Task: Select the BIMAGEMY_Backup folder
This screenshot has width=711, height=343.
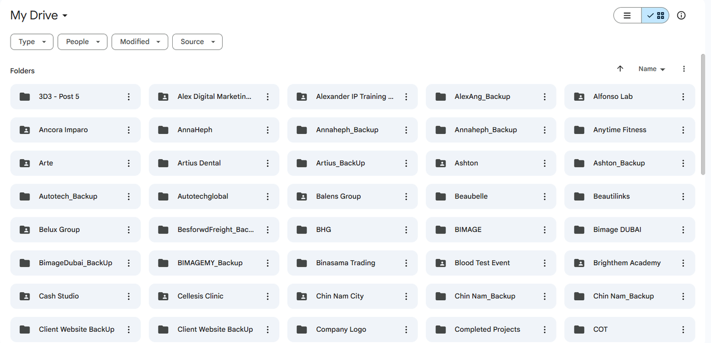Action: (214, 263)
